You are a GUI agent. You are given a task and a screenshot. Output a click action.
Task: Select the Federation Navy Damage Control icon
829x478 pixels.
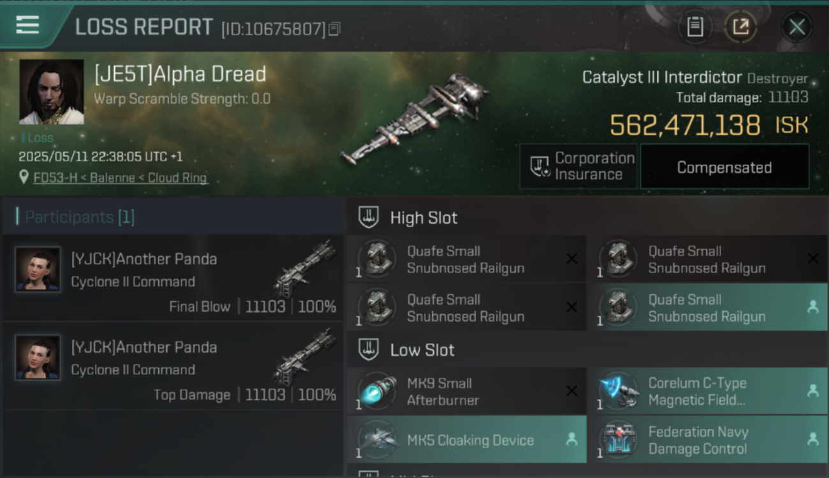(618, 440)
